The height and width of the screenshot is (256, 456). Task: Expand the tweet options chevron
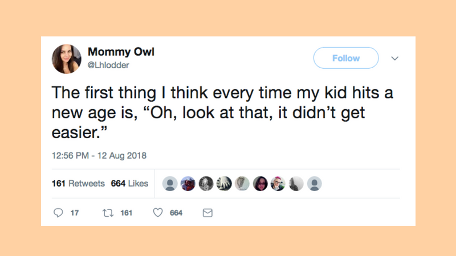tap(394, 59)
